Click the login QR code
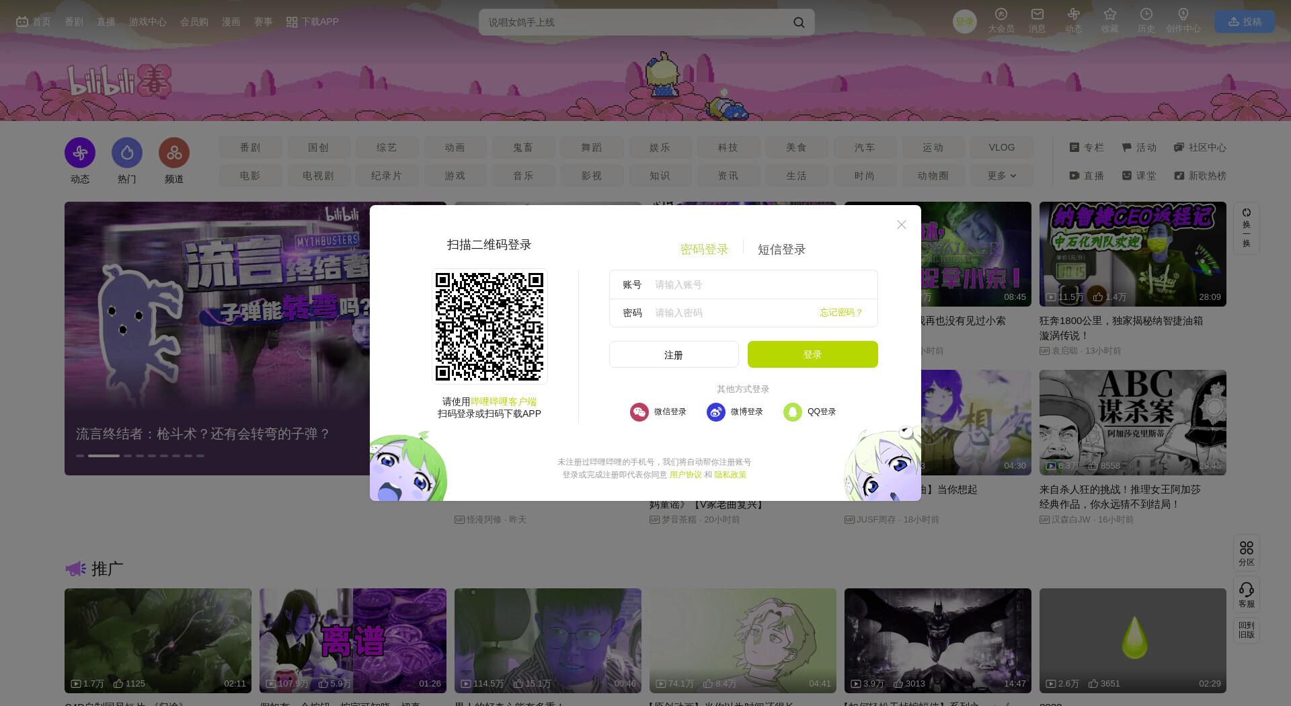Viewport: 1291px width, 706px height. pos(490,326)
